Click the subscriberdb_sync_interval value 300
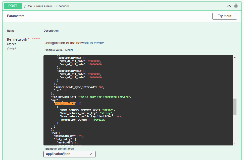The image size is (244, 160). coord(101,87)
